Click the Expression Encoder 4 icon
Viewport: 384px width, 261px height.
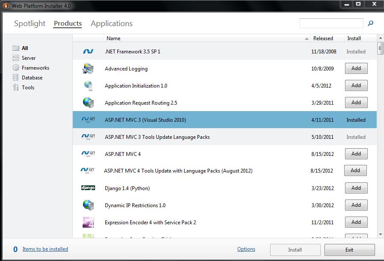pos(88,222)
